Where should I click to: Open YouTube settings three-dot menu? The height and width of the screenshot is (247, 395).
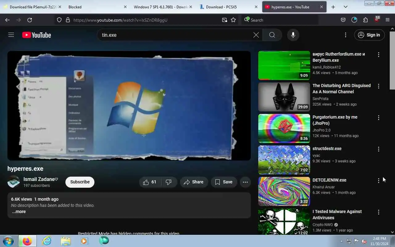(x=346, y=35)
